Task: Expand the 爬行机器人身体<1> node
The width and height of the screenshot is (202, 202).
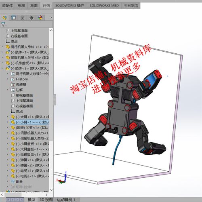Action: tap(2, 47)
